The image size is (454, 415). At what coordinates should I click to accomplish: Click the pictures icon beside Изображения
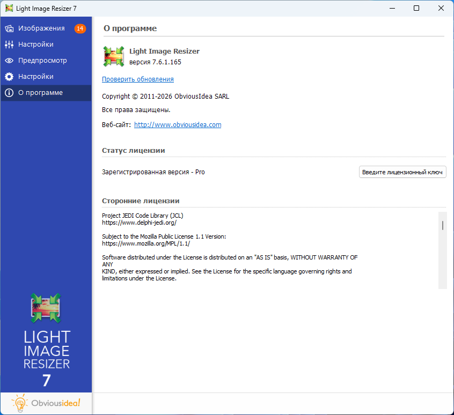pyautogui.click(x=9, y=28)
